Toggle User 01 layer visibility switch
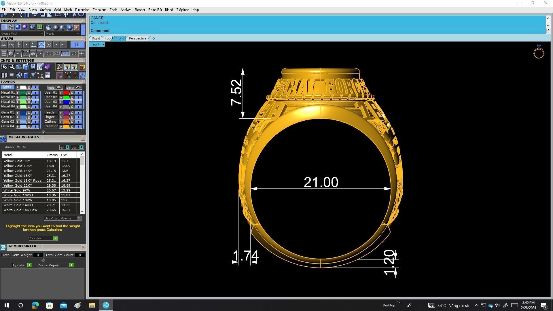Screen dimensions: 553x311 click(x=78, y=93)
